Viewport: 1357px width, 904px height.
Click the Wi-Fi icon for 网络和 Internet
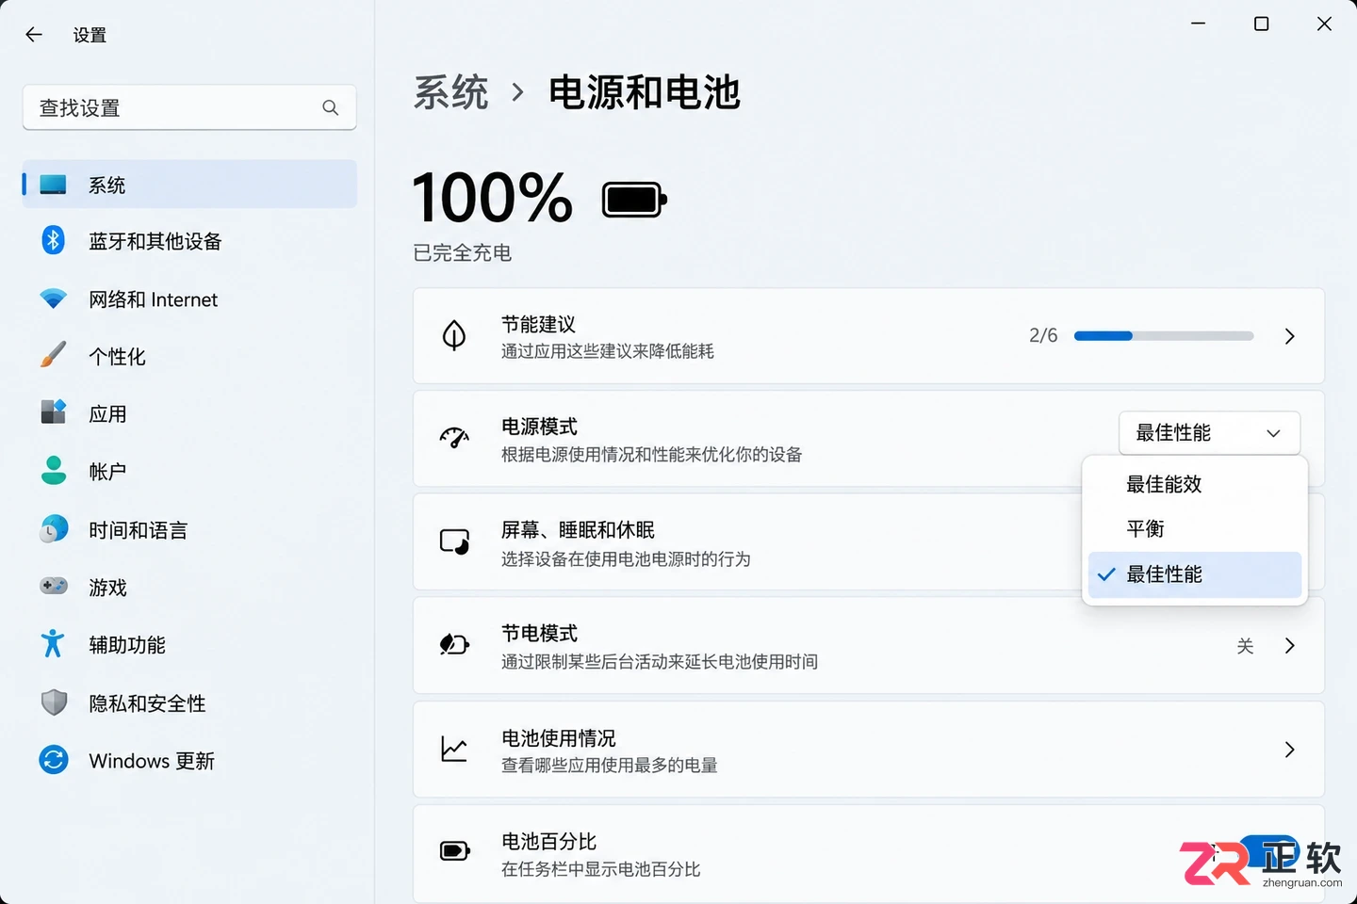54,299
